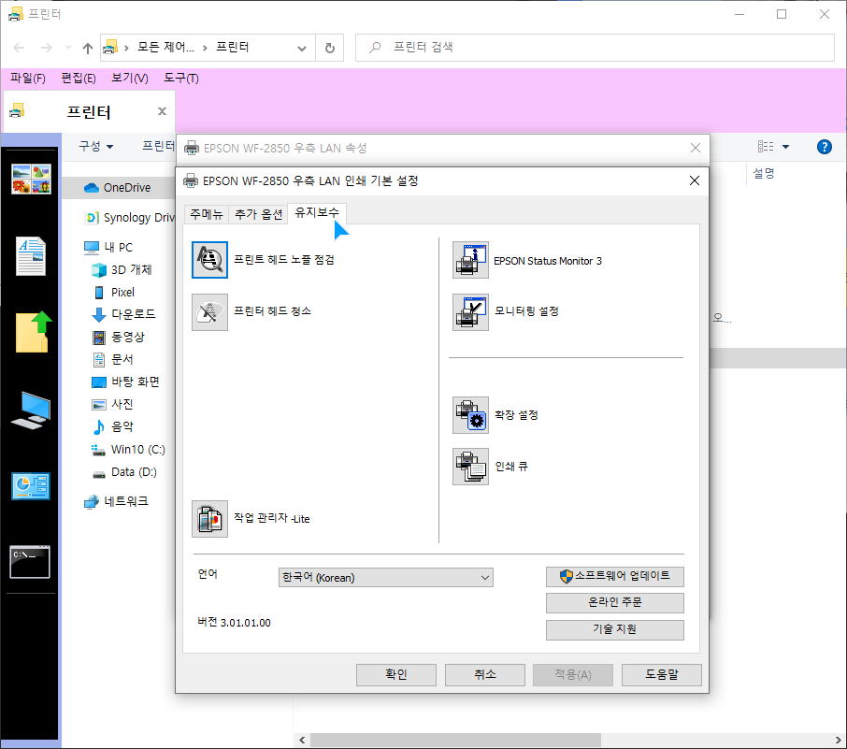Screen dimensions: 847x749
Task: Click the back navigation arrow
Action: [19, 48]
